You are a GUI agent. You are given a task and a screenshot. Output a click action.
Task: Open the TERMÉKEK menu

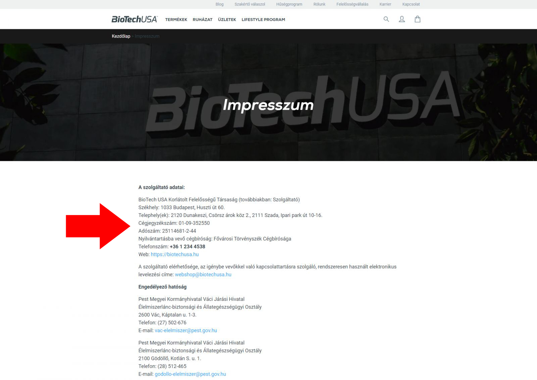(x=176, y=19)
